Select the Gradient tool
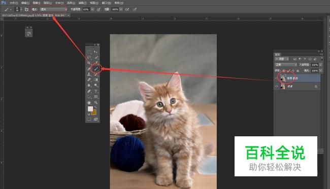Viewport: 330px width, 189px height. click(96, 80)
